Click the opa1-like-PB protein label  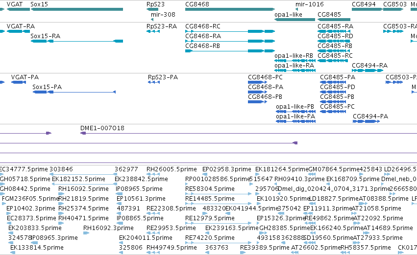(x=295, y=107)
